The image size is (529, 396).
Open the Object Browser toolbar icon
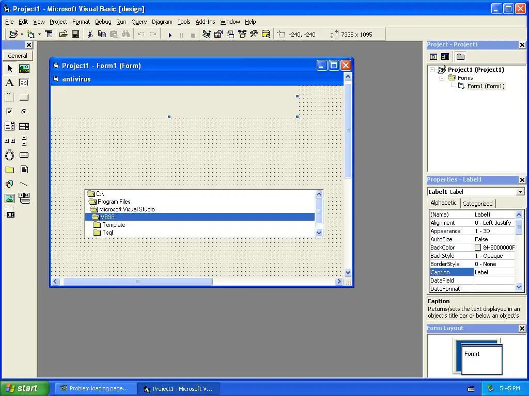242,34
